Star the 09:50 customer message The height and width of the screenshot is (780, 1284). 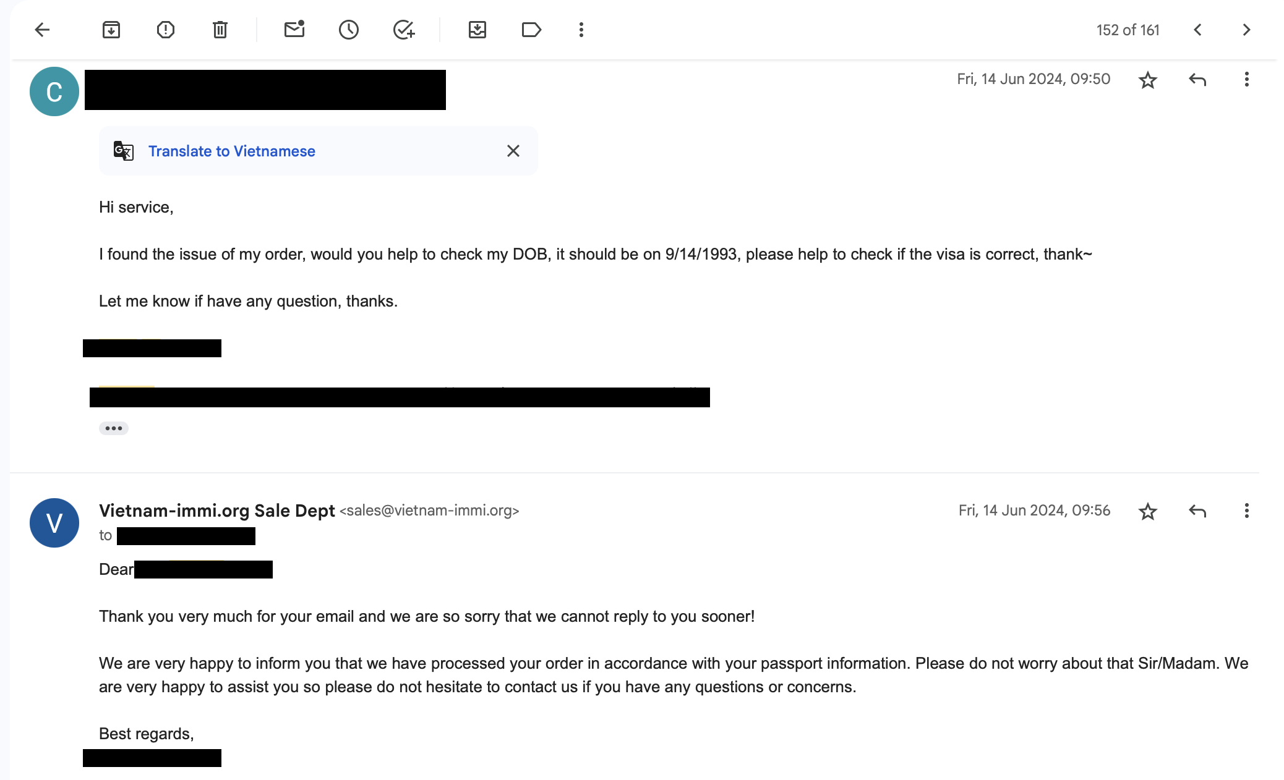pos(1148,80)
